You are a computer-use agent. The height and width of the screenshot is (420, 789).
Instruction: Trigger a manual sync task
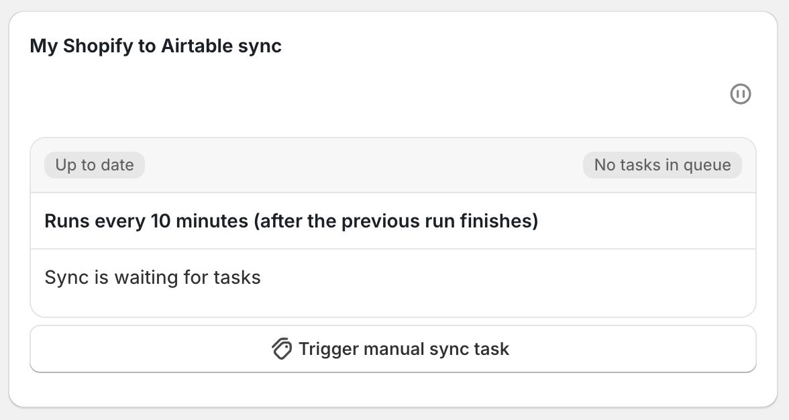click(393, 349)
